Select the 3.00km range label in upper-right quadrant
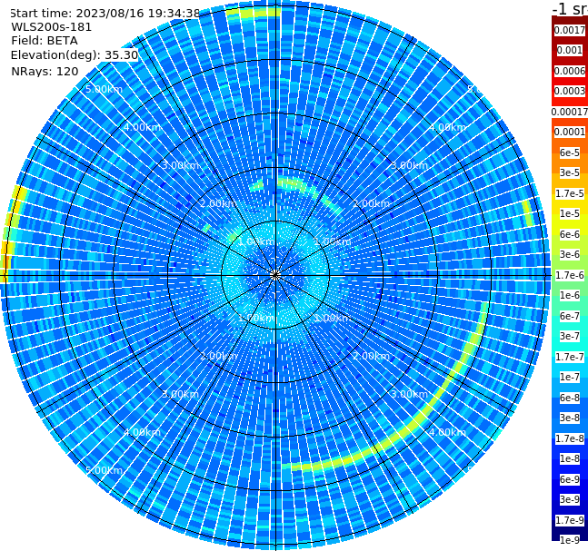This screenshot has height=551, width=588. (x=409, y=165)
